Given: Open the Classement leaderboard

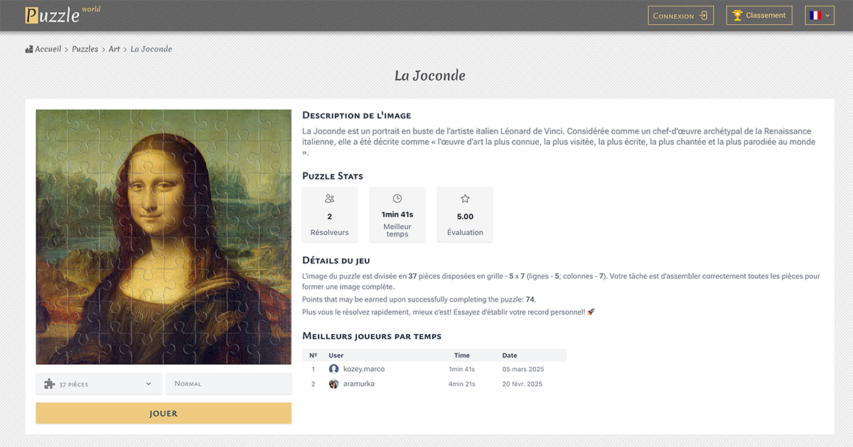Looking at the screenshot, I should click(758, 14).
